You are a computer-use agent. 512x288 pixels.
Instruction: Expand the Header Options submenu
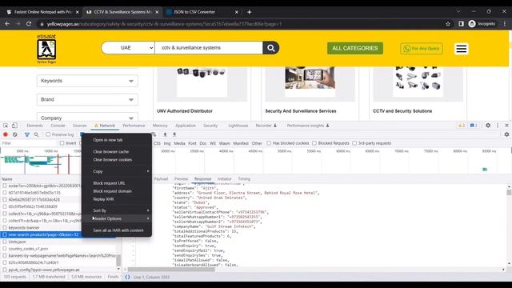[117, 218]
